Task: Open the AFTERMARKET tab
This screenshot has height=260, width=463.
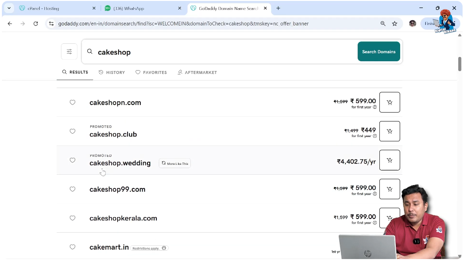Action: point(197,72)
